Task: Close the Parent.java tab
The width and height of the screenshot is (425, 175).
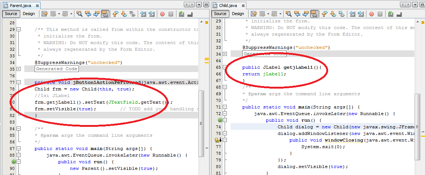Action: coord(37,6)
